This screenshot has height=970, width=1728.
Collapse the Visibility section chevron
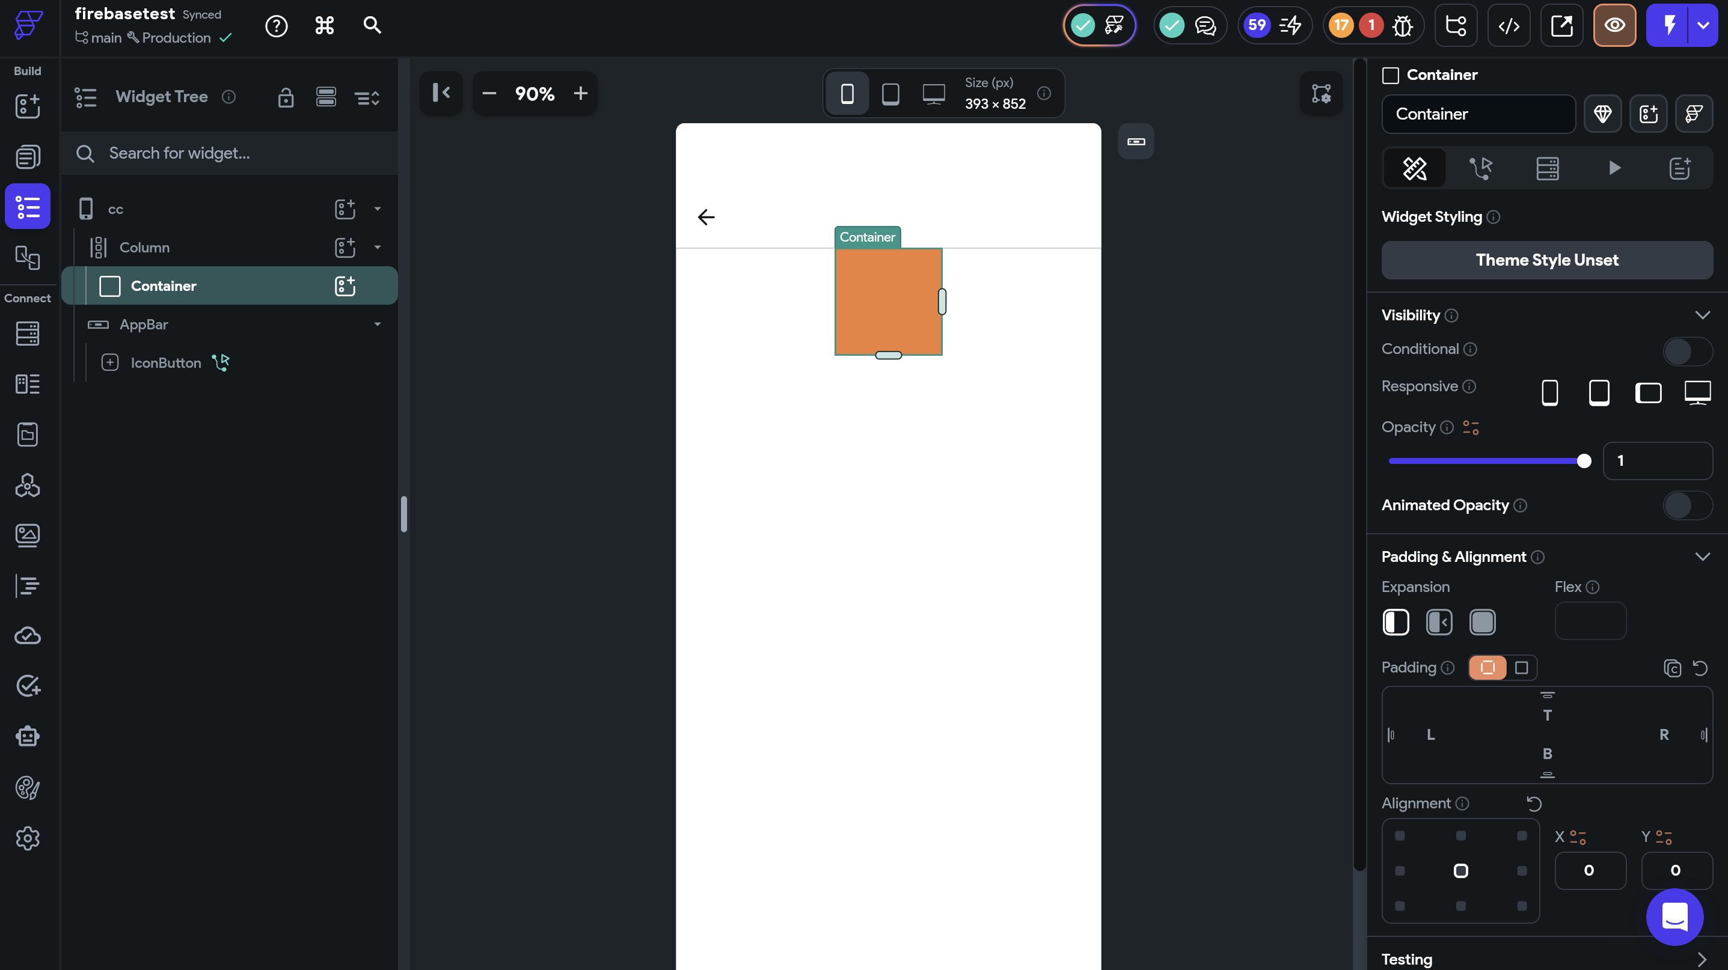[x=1702, y=315]
